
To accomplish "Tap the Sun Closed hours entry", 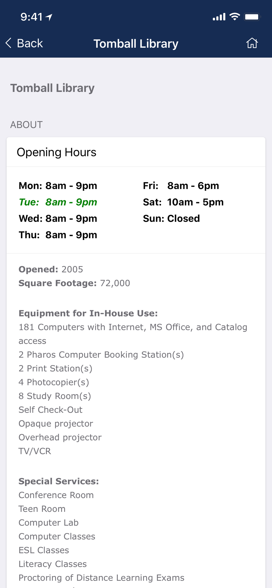I will pyautogui.click(x=171, y=219).
